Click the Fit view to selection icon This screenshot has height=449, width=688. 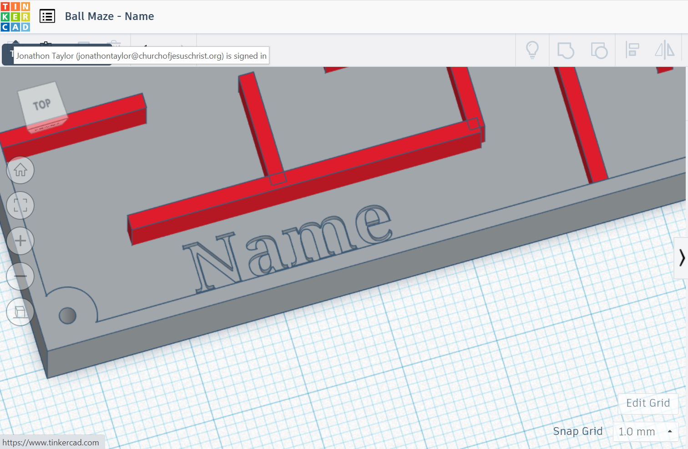(x=20, y=205)
